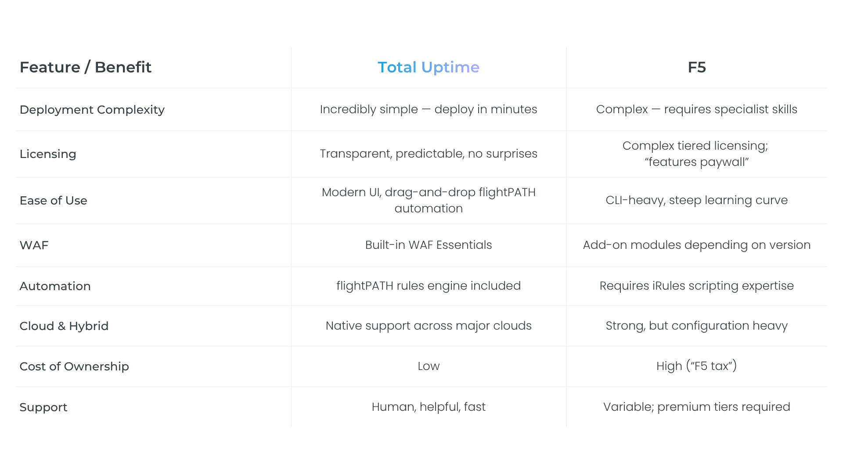Select the F5 column header
This screenshot has height=474, width=843.
click(x=697, y=67)
